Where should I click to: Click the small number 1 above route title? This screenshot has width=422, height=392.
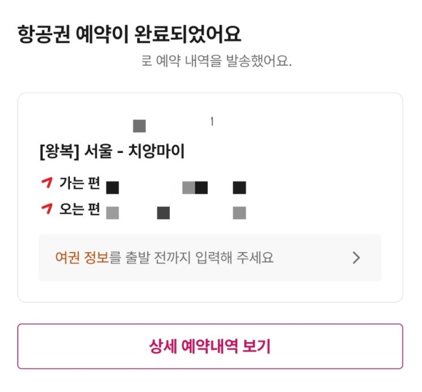pos(212,121)
